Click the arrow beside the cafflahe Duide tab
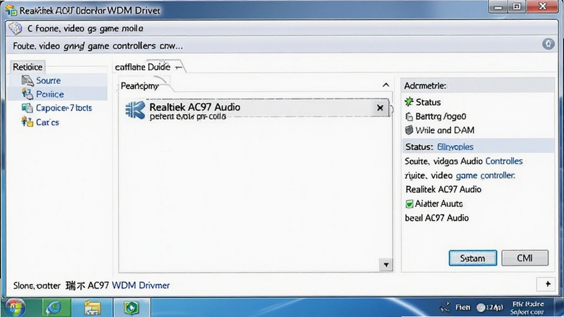 click(x=178, y=67)
